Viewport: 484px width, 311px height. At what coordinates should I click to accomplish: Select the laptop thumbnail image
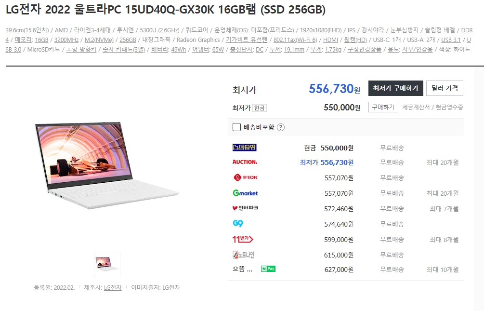pyautogui.click(x=107, y=264)
